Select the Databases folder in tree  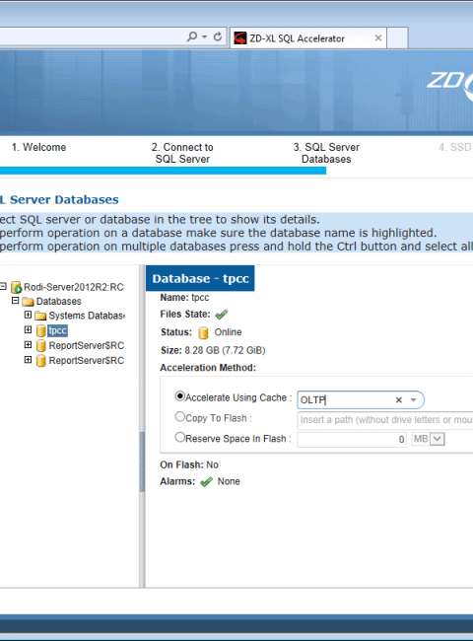click(59, 302)
